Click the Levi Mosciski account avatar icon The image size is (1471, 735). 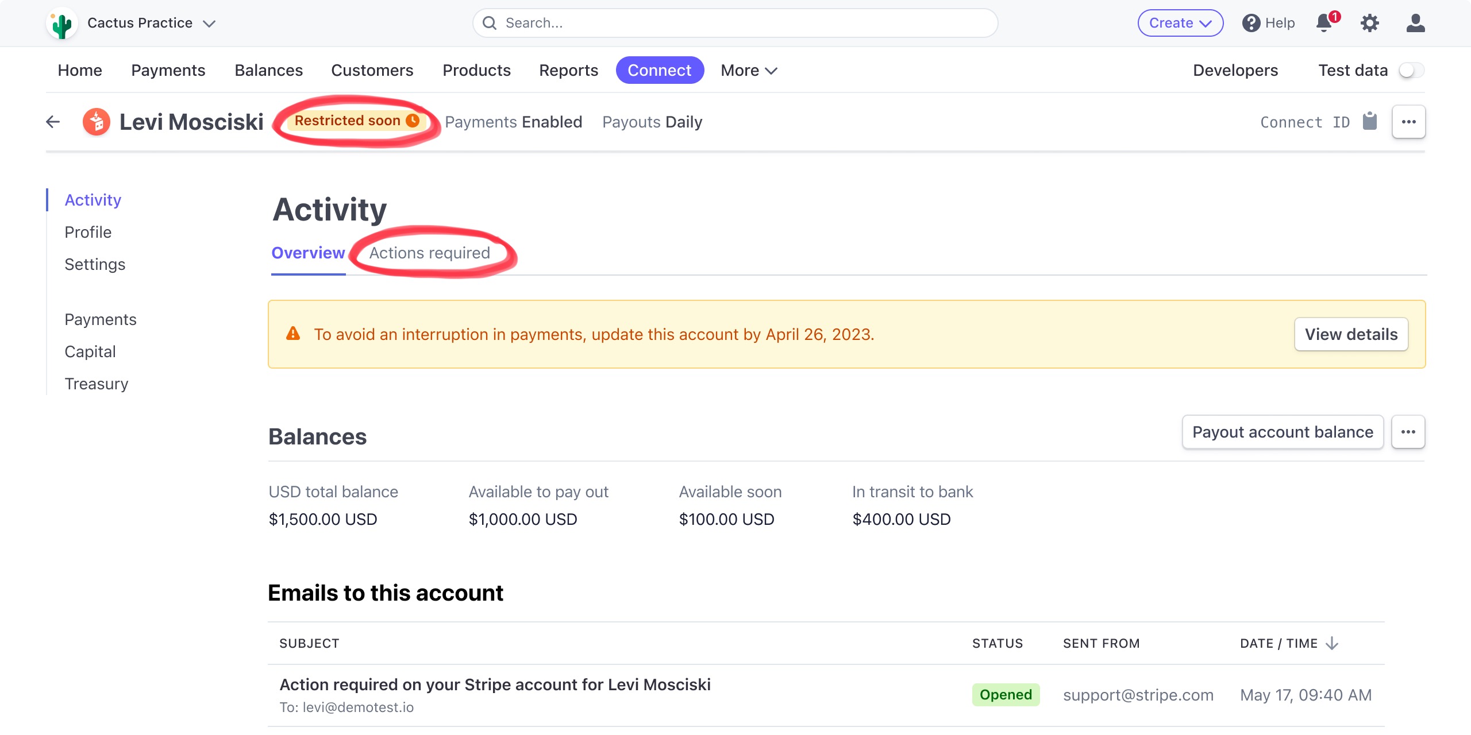pyautogui.click(x=97, y=122)
